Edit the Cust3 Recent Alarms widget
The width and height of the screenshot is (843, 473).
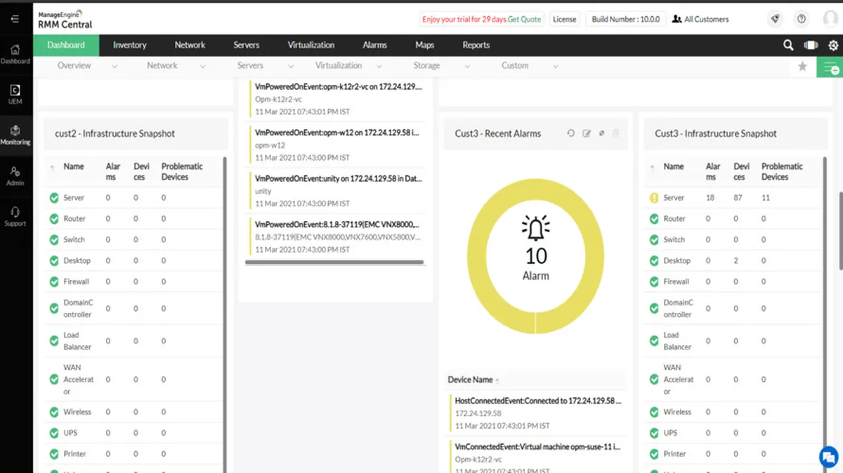pyautogui.click(x=587, y=133)
